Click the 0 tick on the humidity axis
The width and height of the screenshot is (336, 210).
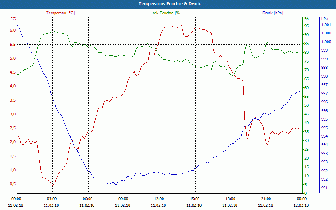[x=306, y=194]
